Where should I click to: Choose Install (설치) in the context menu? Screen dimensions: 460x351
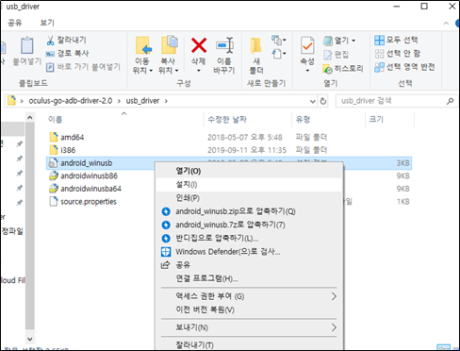[x=249, y=184]
